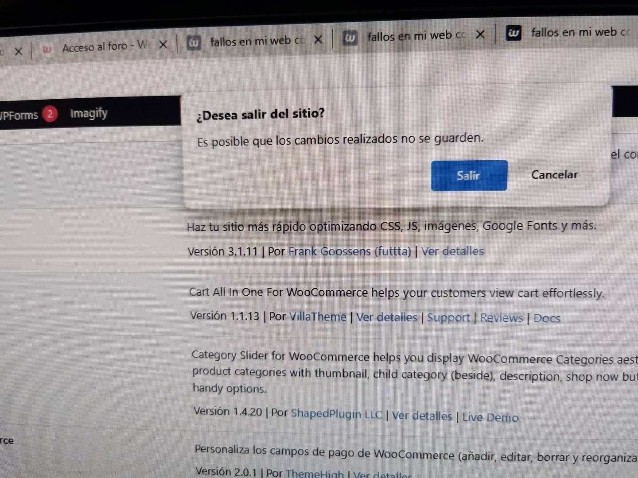Select the first fallos en mi web tab
The width and height of the screenshot is (638, 478).
pos(256,41)
